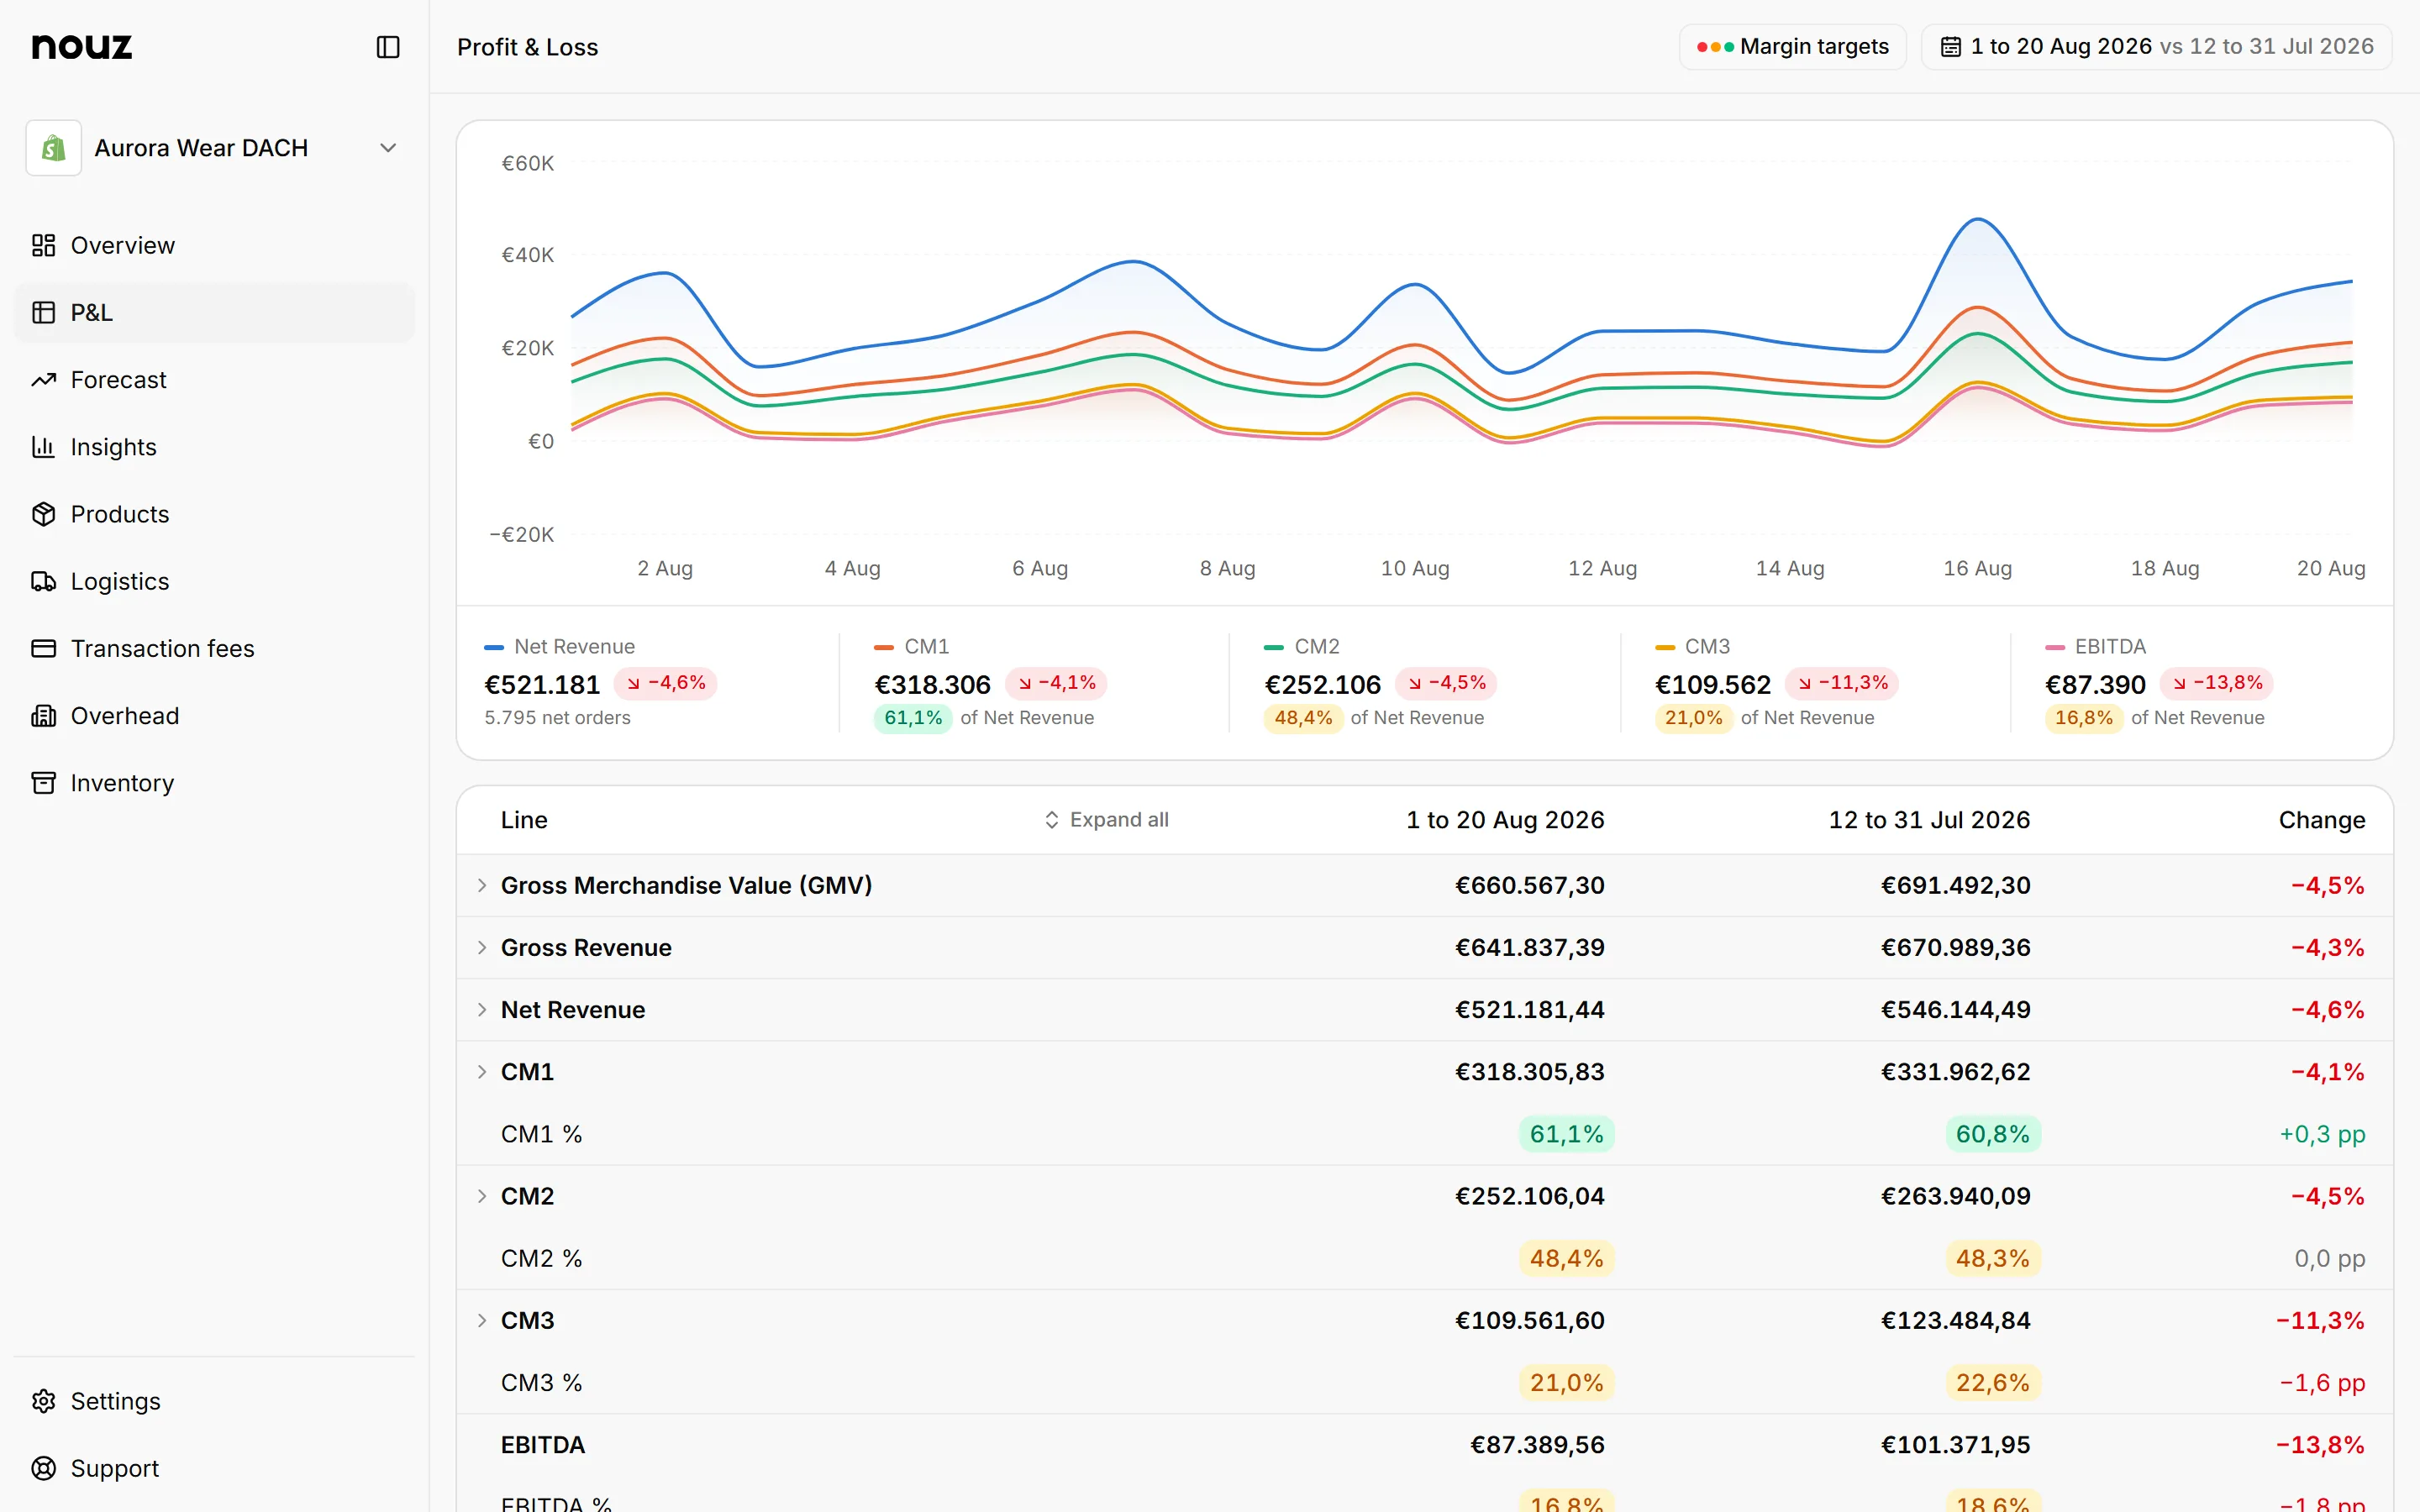Click the 5.795 net orders text
The width and height of the screenshot is (2420, 1512).
557,718
